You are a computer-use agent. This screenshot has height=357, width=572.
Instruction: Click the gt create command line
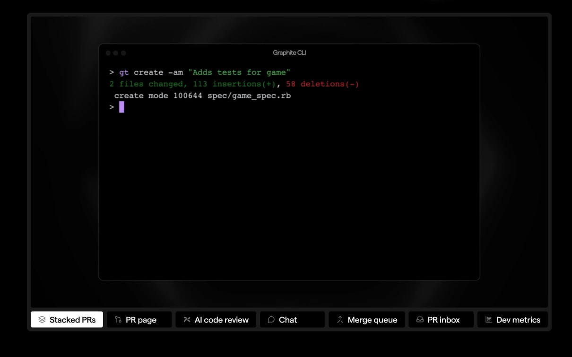coord(199,72)
